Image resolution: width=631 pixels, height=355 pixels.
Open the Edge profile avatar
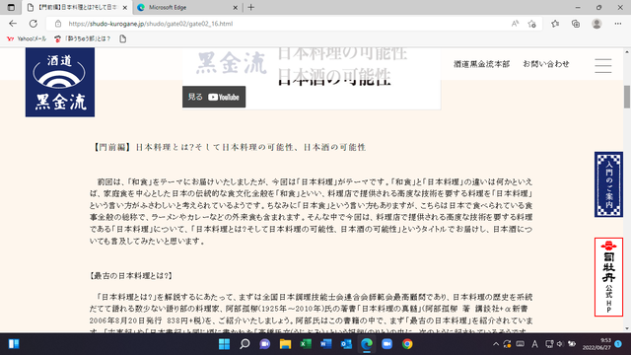(x=596, y=24)
